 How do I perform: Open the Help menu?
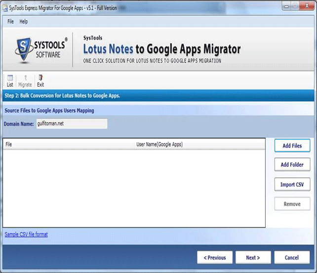(x=24, y=21)
